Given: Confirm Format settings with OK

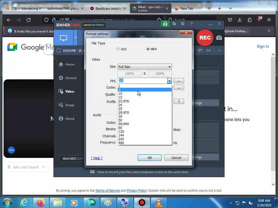Looking at the screenshot, I should 150,158.
